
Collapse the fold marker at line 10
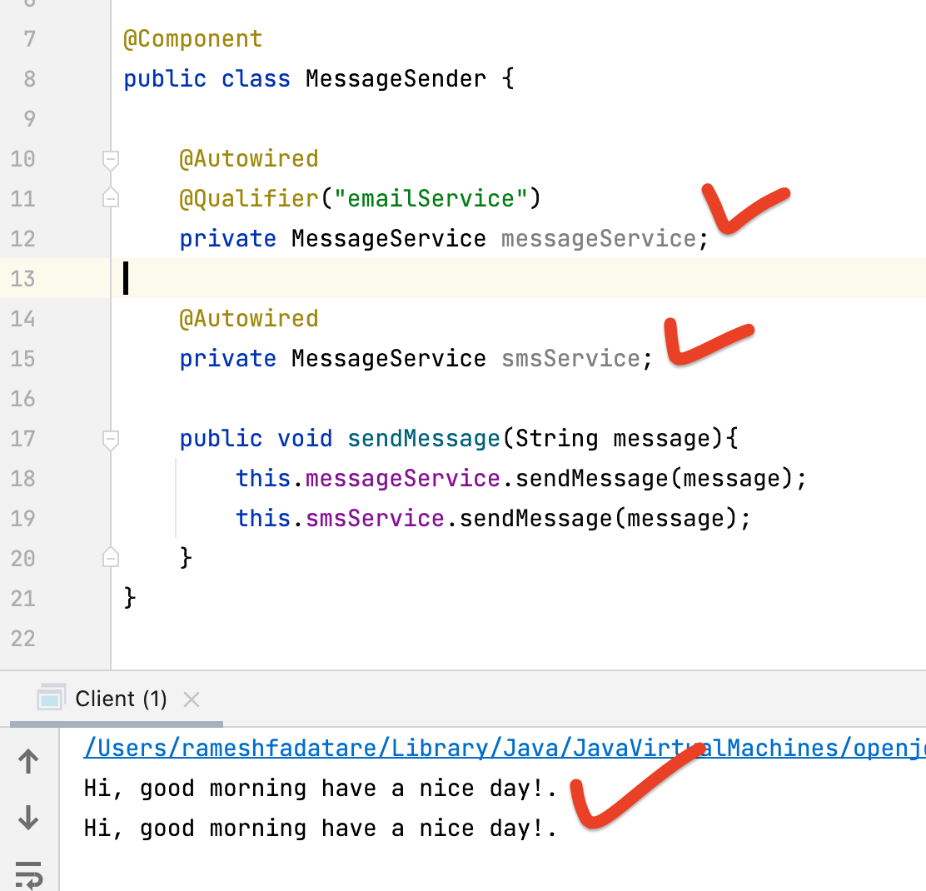click(111, 159)
